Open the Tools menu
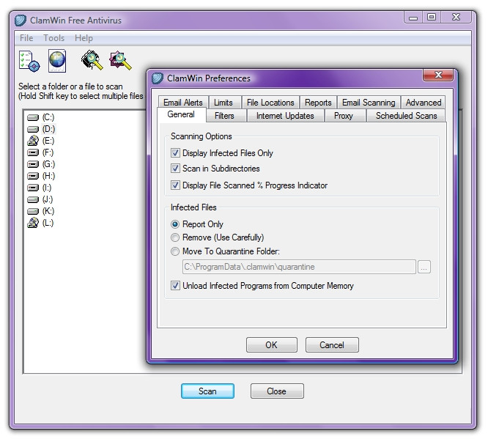The width and height of the screenshot is (488, 439). click(53, 38)
